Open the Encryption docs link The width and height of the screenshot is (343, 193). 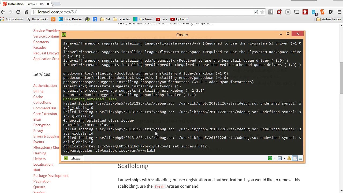(x=42, y=125)
